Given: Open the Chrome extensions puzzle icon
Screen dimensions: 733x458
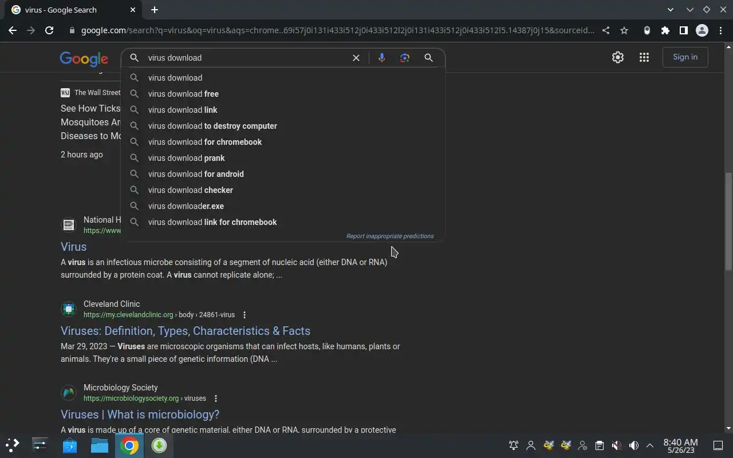Looking at the screenshot, I should point(665,30).
